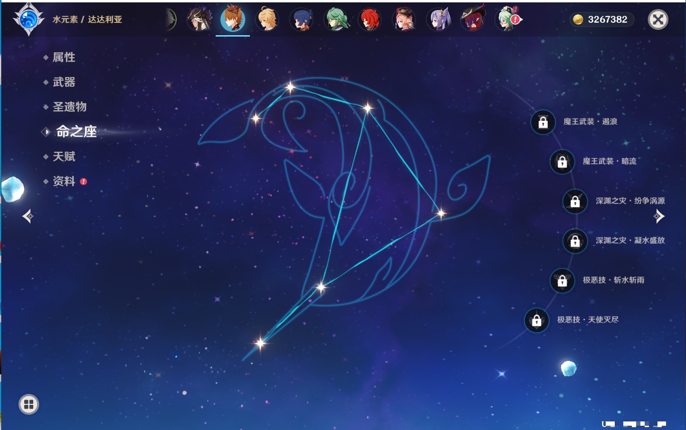Open the grid menu icon at bottom left
Viewport: 686px width, 430px height.
[x=29, y=404]
